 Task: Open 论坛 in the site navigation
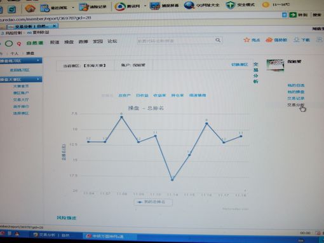[112, 41]
